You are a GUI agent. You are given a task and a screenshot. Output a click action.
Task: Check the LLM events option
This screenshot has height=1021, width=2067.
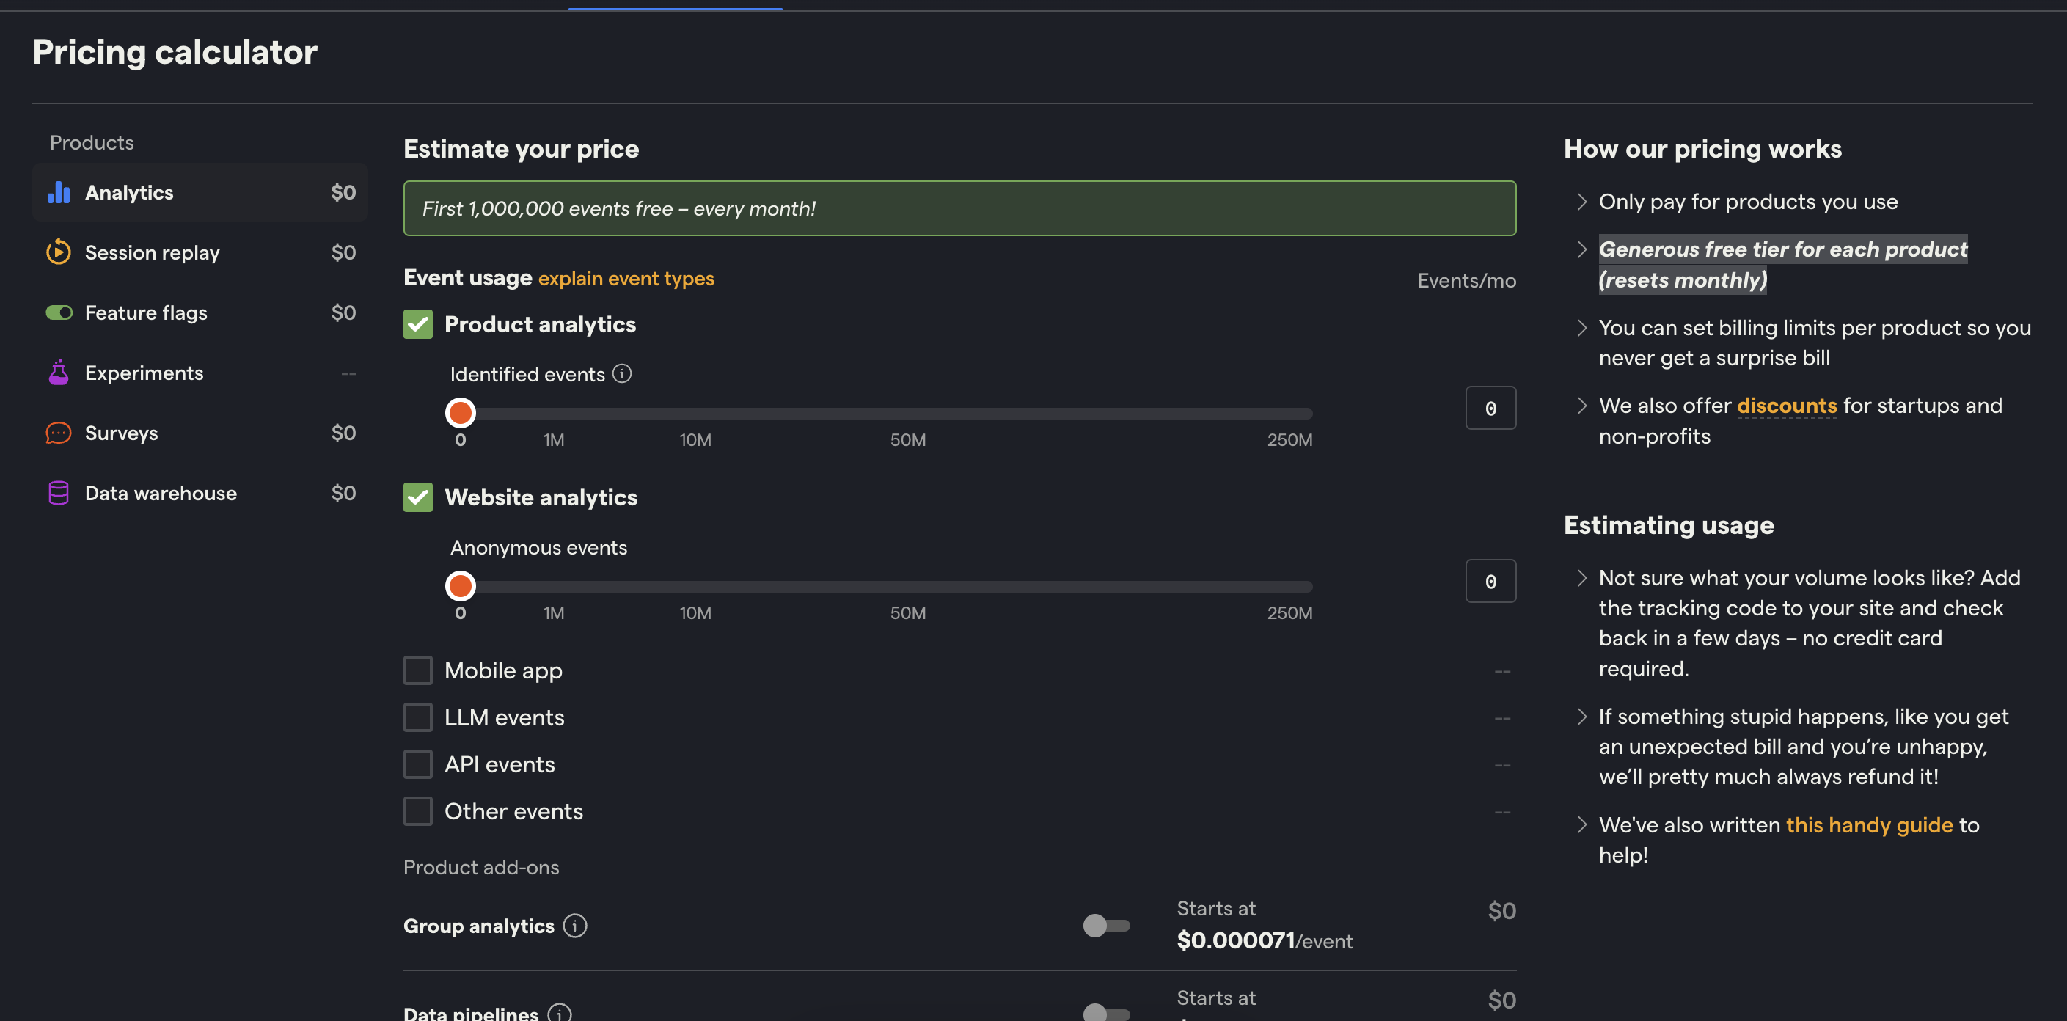coord(418,717)
